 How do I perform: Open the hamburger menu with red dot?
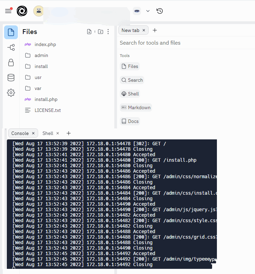pyautogui.click(x=8, y=11)
